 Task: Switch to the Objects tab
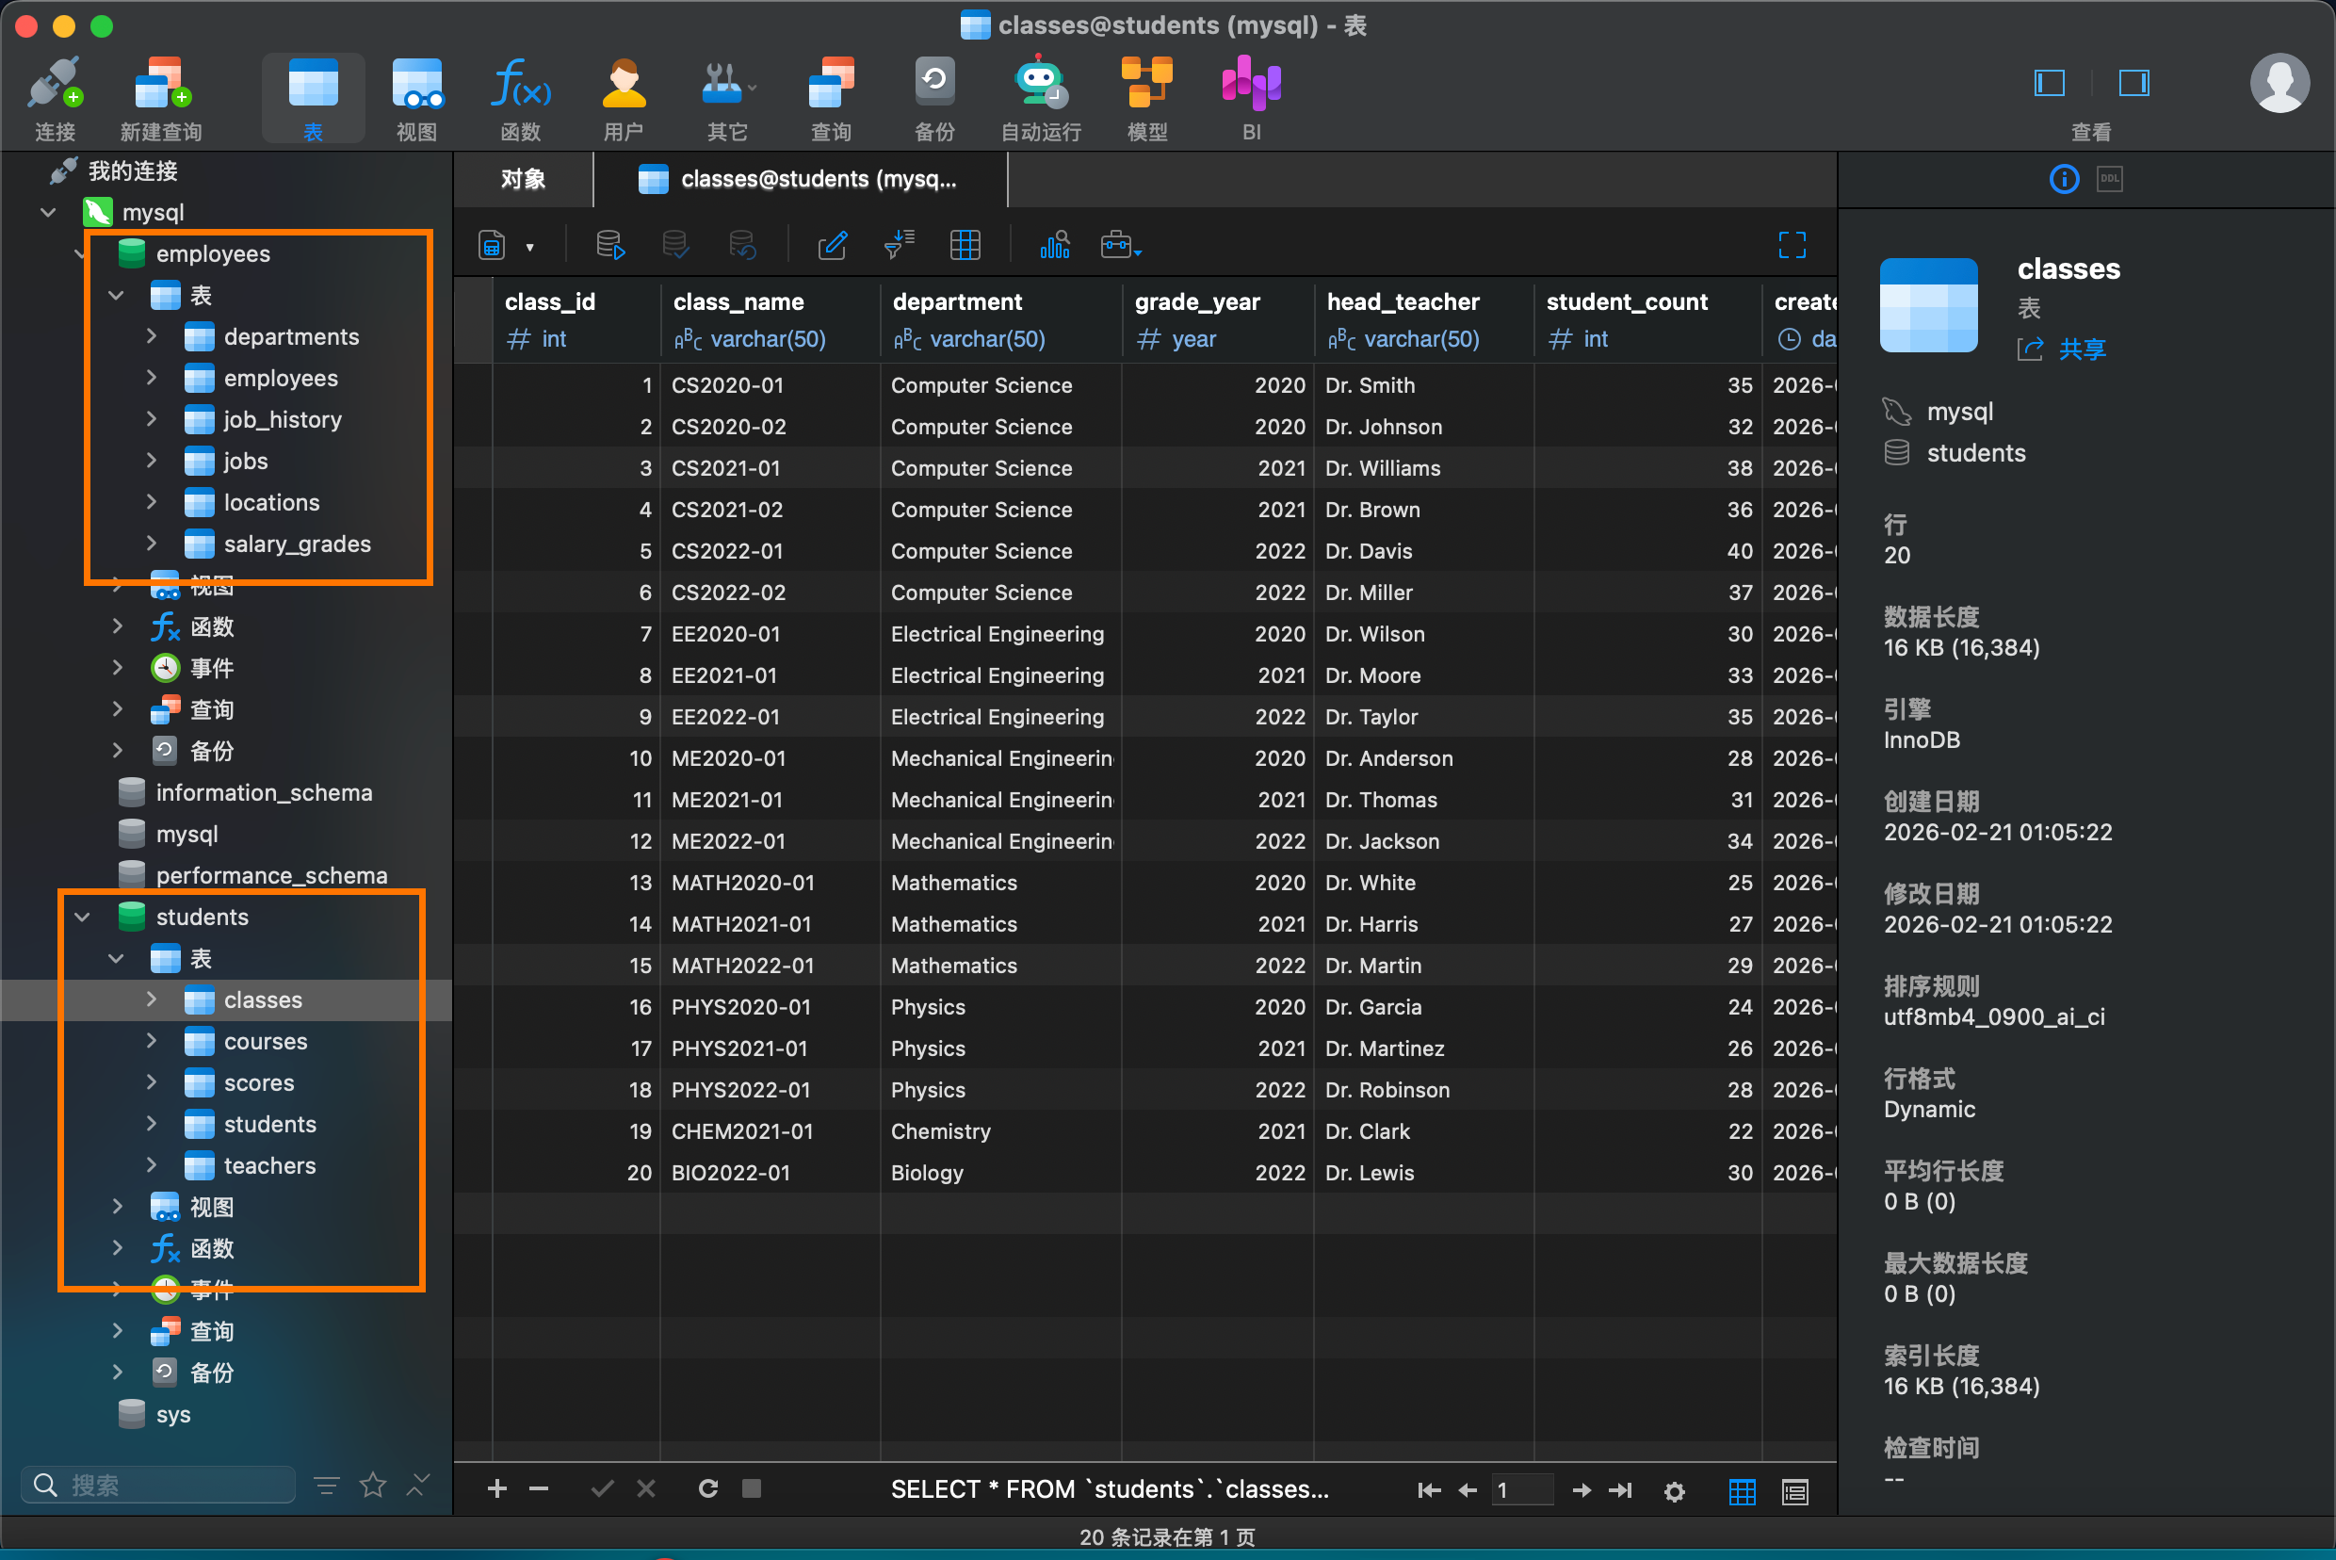523,179
